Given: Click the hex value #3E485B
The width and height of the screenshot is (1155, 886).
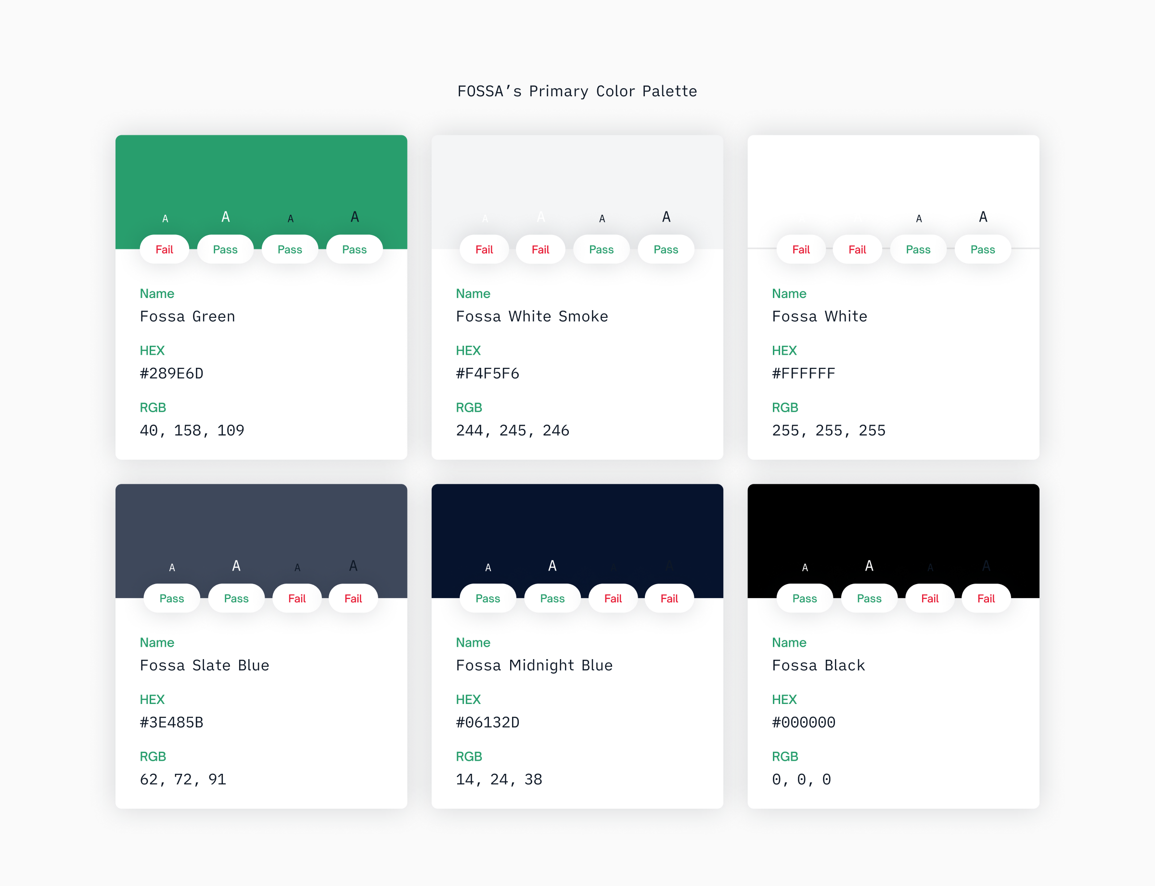Looking at the screenshot, I should pos(172,722).
